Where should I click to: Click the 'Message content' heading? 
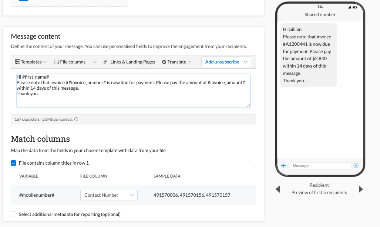pos(36,36)
